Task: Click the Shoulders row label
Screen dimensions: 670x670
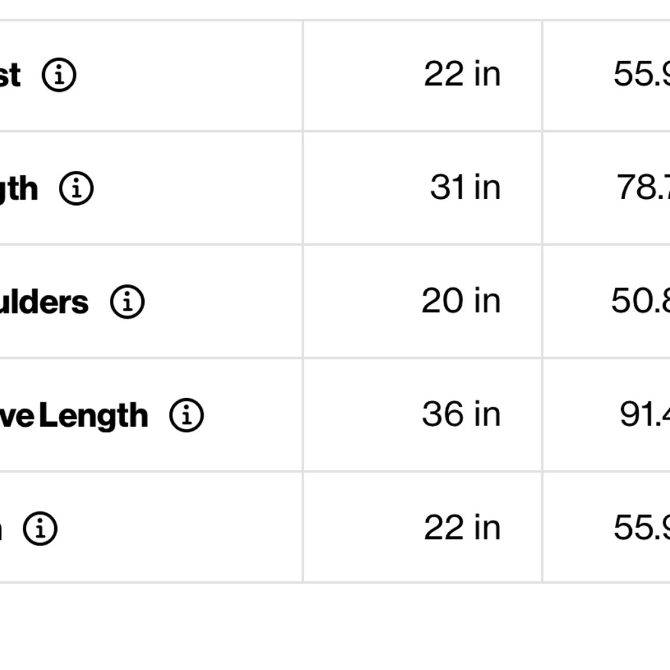Action: coord(44,302)
